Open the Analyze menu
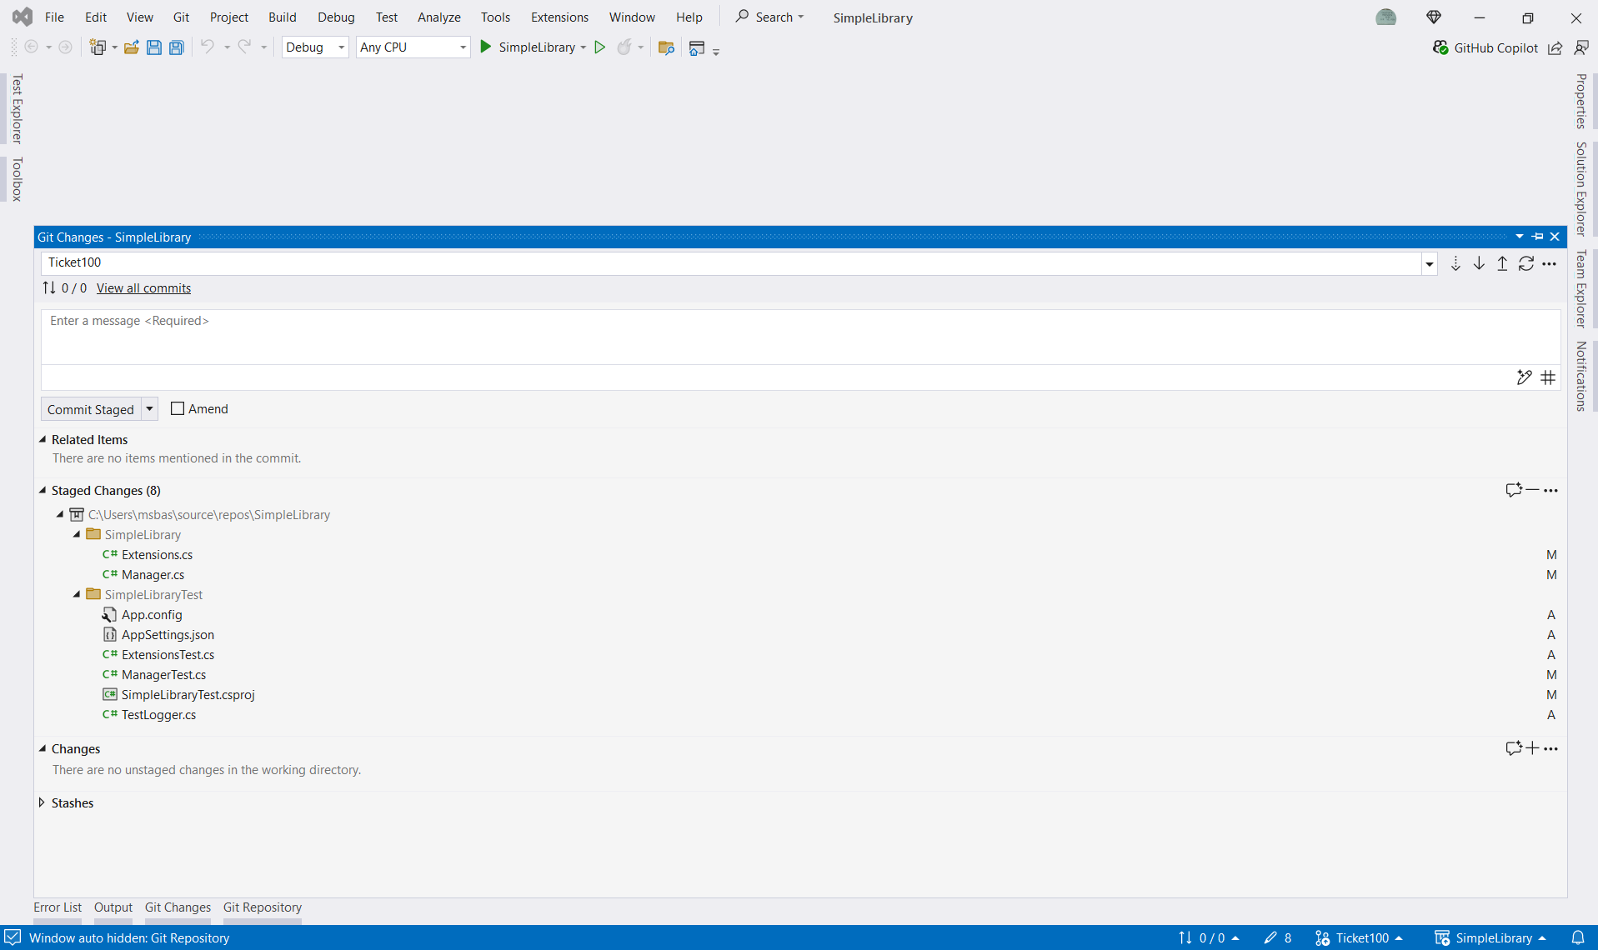Image resolution: width=1598 pixels, height=950 pixels. point(438,17)
